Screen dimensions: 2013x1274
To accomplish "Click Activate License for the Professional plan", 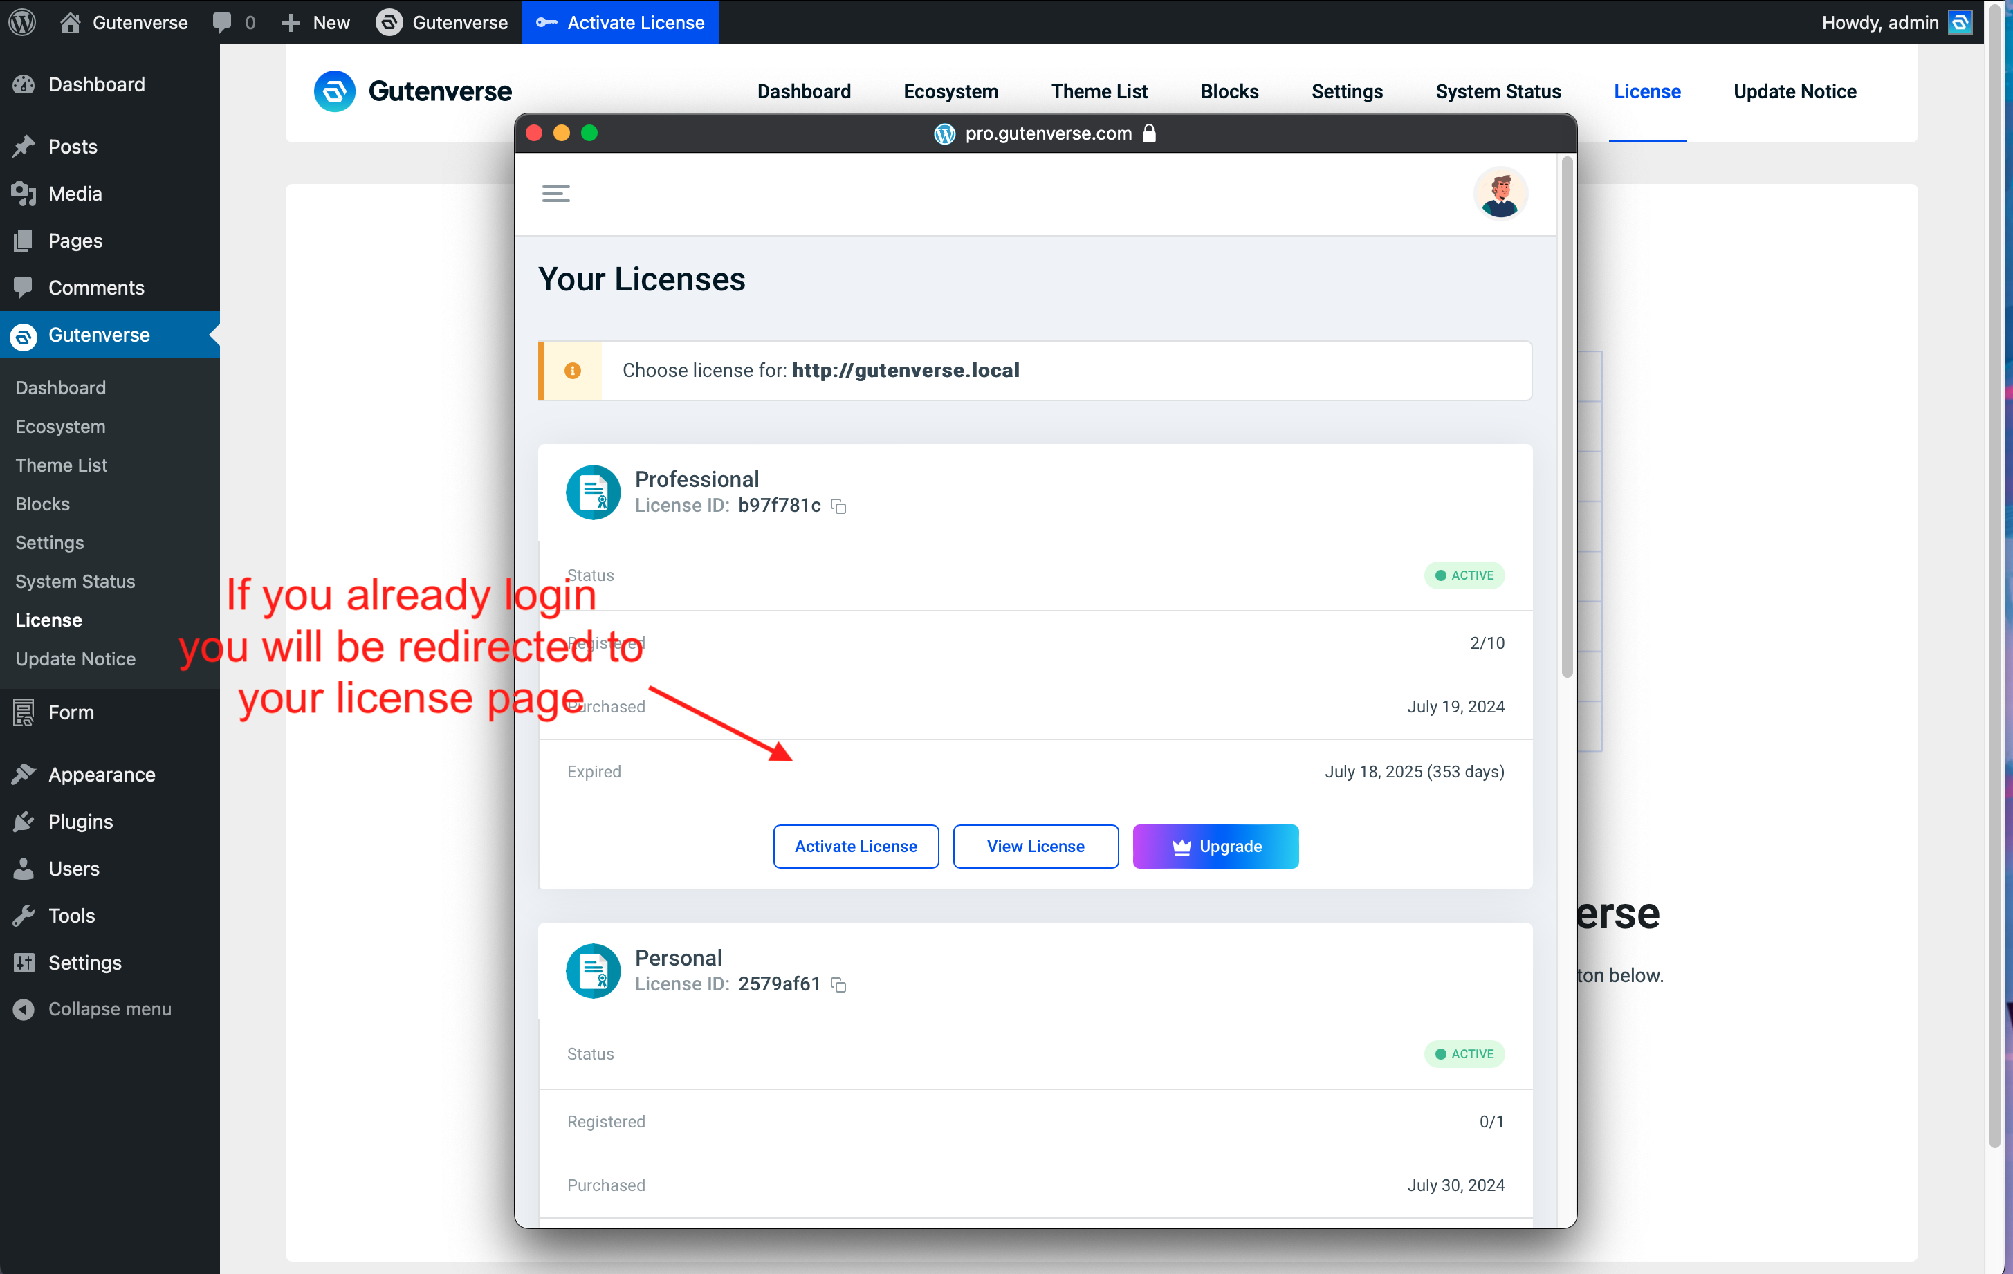I will (855, 846).
